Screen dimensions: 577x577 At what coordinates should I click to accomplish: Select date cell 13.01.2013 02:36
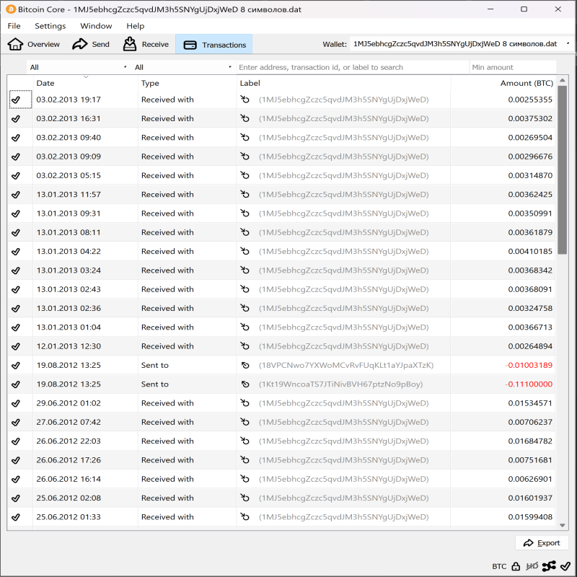click(69, 309)
